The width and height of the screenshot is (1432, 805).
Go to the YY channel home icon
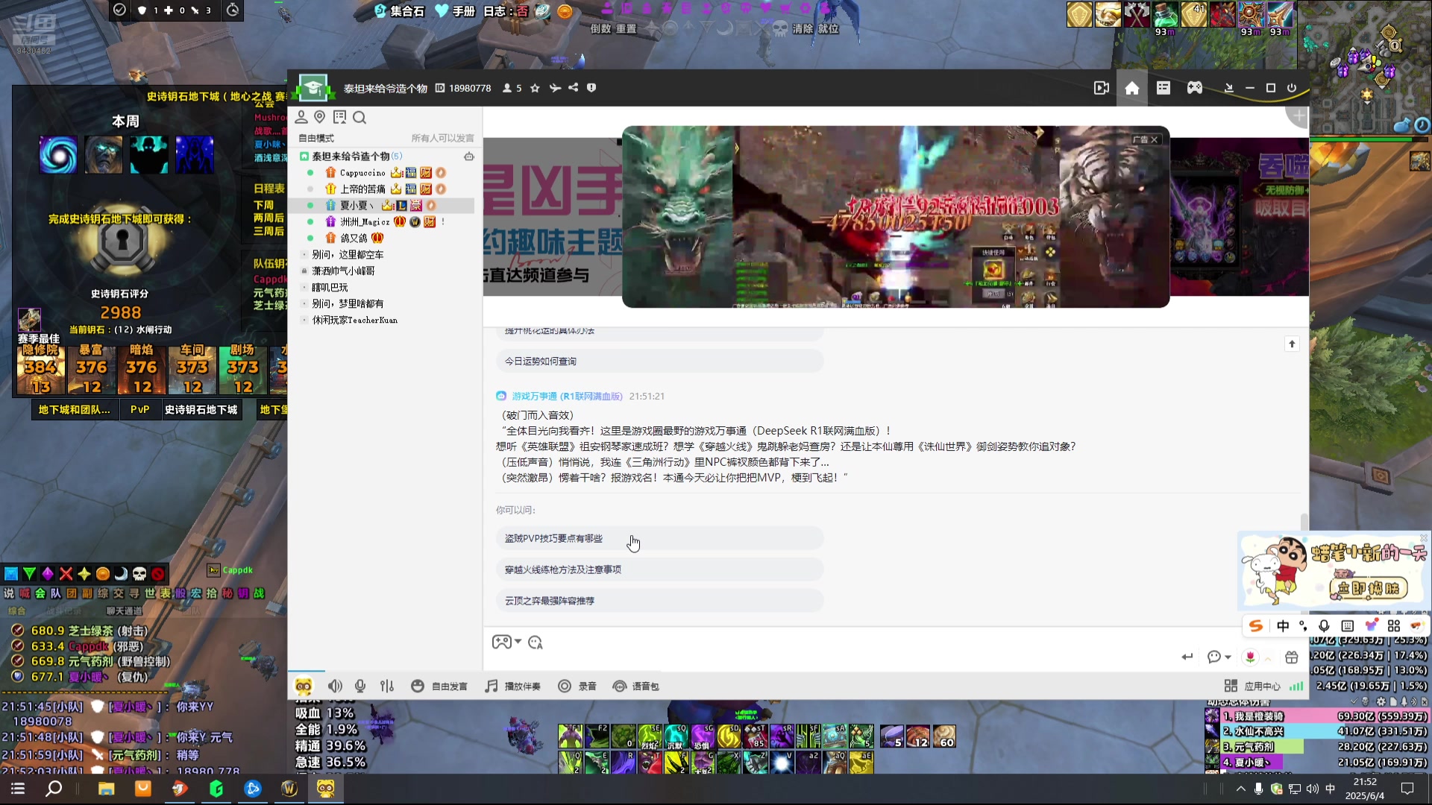(1131, 88)
